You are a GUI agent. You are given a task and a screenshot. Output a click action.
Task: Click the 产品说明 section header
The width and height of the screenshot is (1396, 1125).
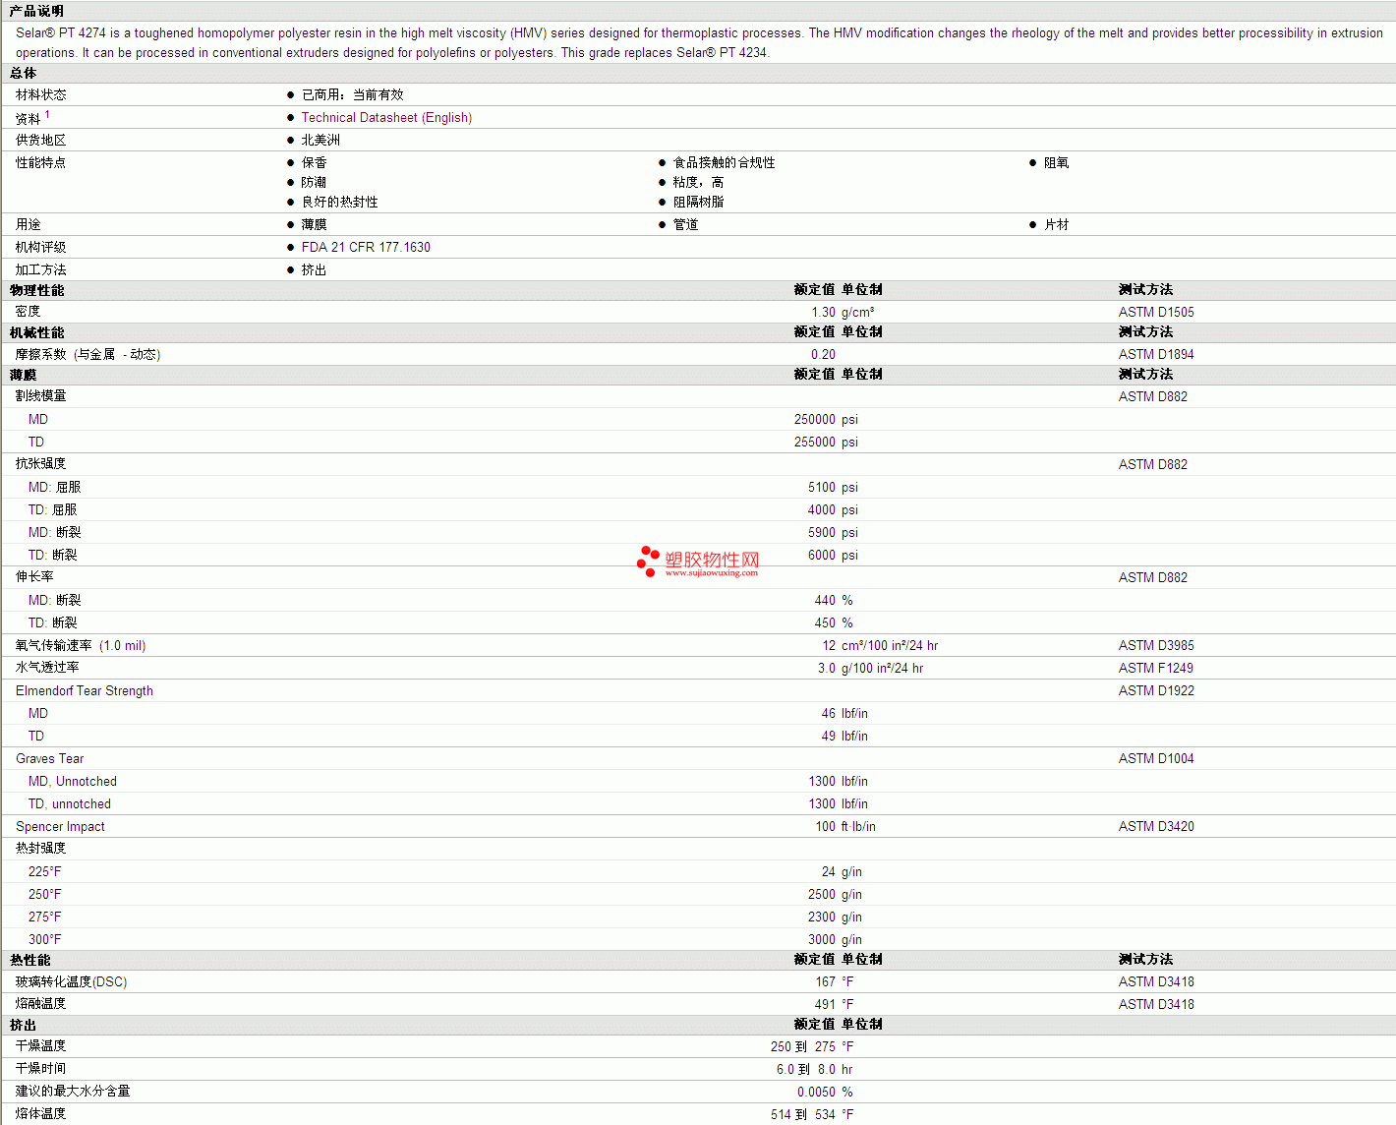[x=36, y=11]
